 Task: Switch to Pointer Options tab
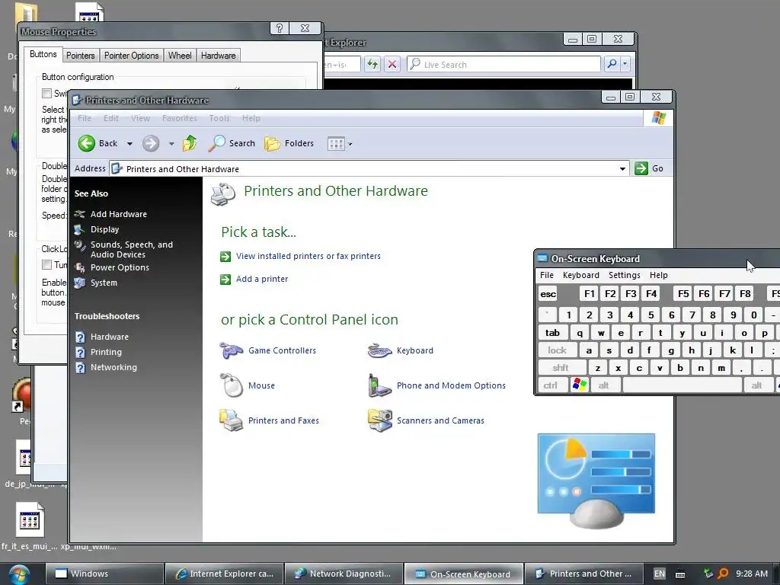tap(131, 55)
